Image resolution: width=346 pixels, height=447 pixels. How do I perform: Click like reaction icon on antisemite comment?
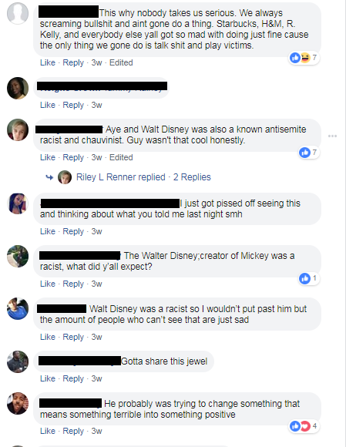pyautogui.click(x=304, y=153)
